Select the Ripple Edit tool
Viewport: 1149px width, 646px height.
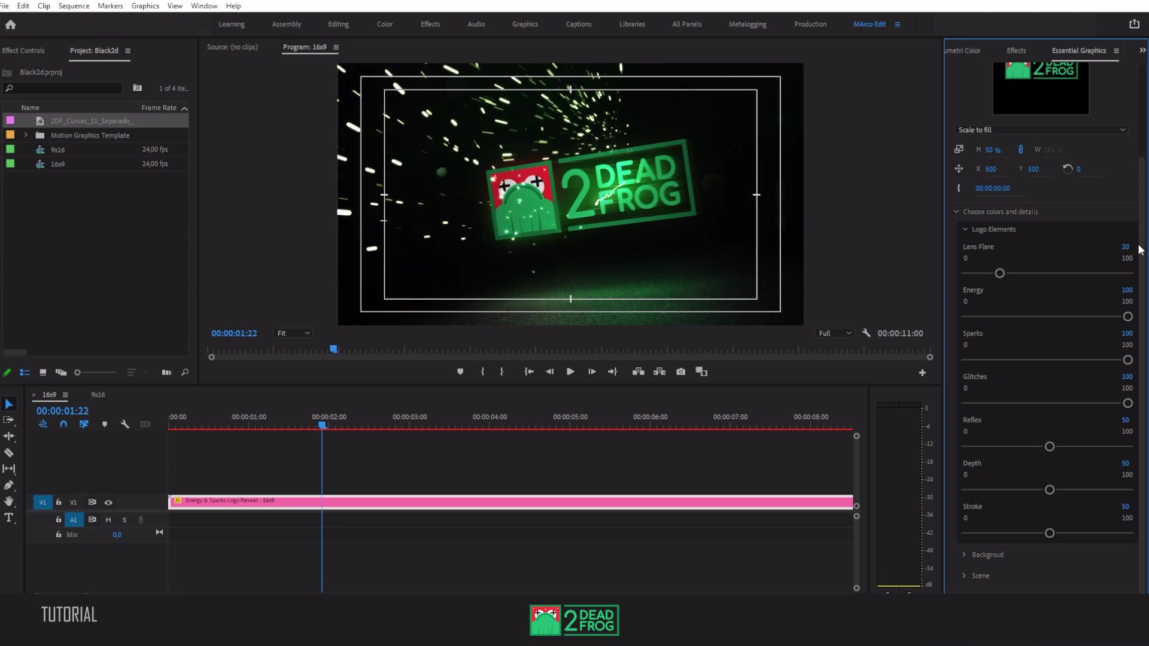(9, 436)
